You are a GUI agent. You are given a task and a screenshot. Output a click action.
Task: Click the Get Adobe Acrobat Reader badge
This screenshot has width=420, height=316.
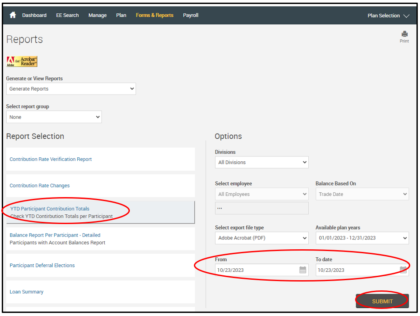(22, 61)
